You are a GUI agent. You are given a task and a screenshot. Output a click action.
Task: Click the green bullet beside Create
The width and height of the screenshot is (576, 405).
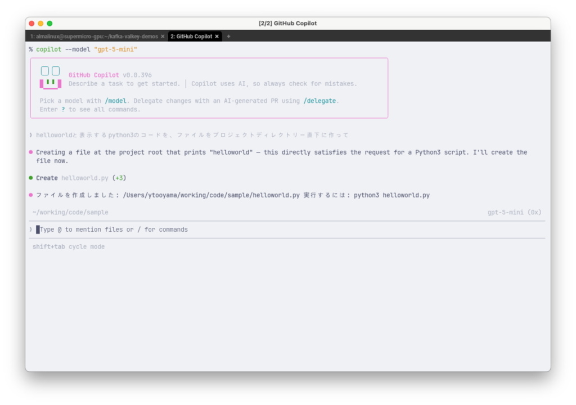pos(31,178)
